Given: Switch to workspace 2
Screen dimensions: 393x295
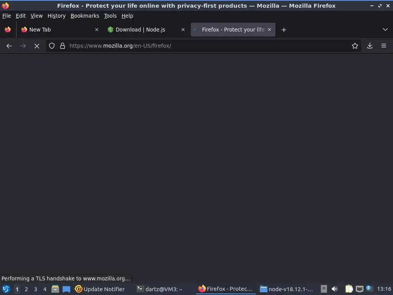Looking at the screenshot, I should pyautogui.click(x=26, y=289).
